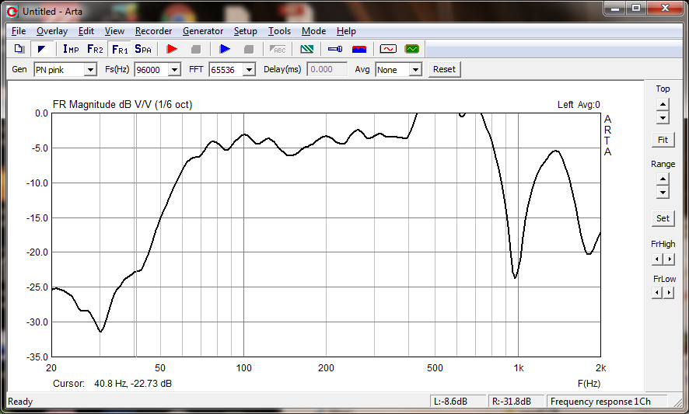Open the Setup menu
The width and height of the screenshot is (689, 414).
tap(245, 31)
